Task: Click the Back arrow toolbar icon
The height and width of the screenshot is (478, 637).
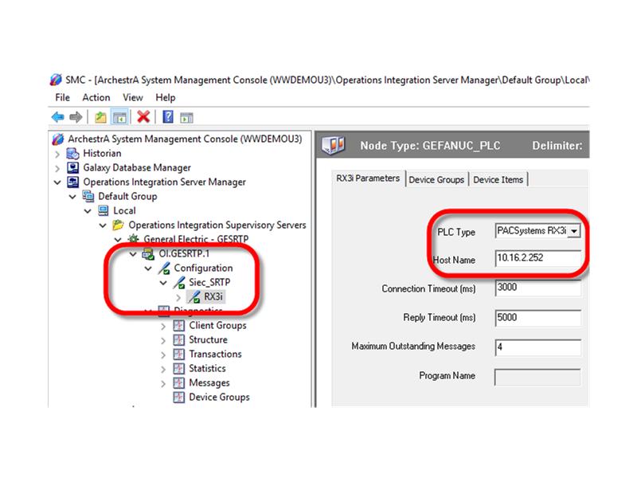Action: pyautogui.click(x=57, y=117)
